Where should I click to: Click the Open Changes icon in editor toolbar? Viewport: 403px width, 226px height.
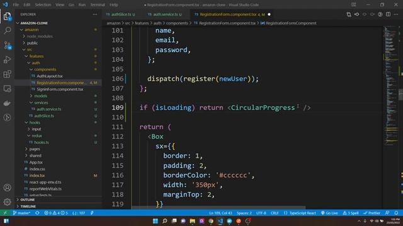point(349,14)
